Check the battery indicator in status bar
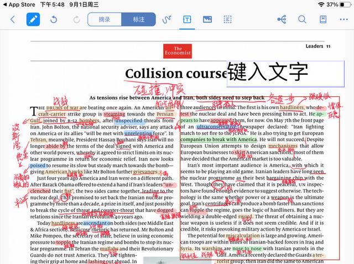The height and width of the screenshot is (264, 354). click(x=345, y=4)
